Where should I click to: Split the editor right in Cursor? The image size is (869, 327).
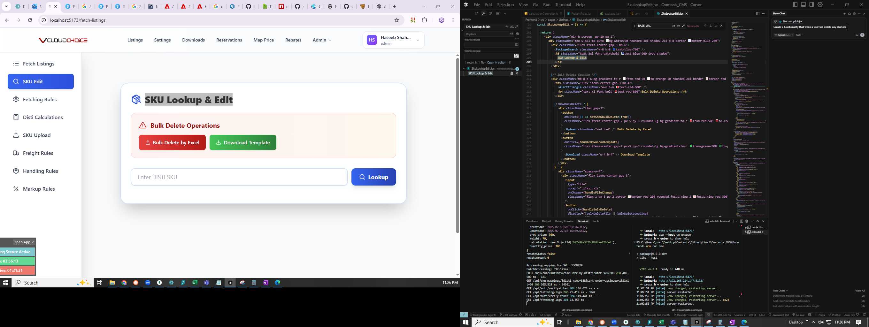click(x=758, y=13)
